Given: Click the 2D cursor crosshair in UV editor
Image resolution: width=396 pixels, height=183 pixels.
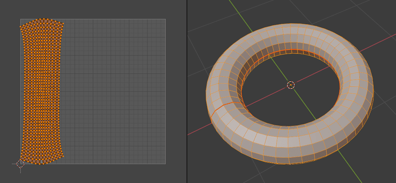Looking at the screenshot, I should [x=20, y=164].
